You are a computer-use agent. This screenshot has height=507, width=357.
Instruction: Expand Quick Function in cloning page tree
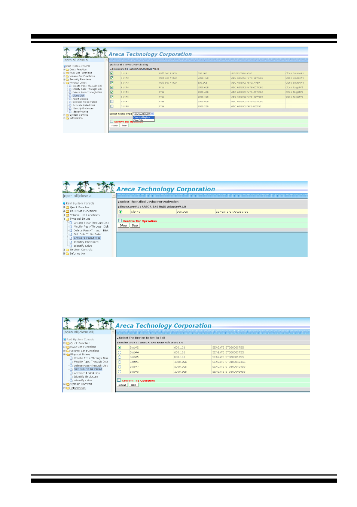point(64,70)
